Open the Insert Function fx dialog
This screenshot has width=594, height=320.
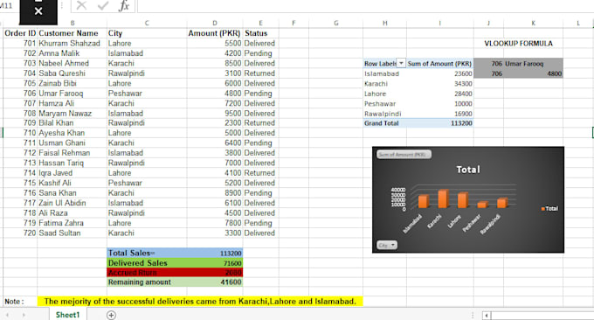tap(124, 5)
